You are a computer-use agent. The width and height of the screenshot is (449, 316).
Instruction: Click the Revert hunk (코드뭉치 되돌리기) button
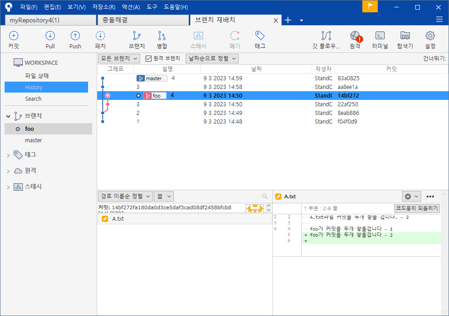click(x=417, y=208)
